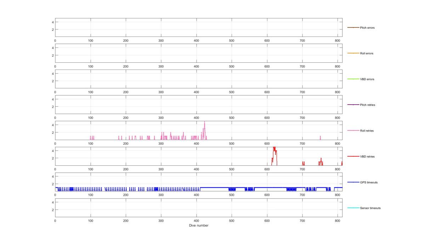Click the 'VBD retries' legend label
The width and height of the screenshot is (425, 244).
367,157
